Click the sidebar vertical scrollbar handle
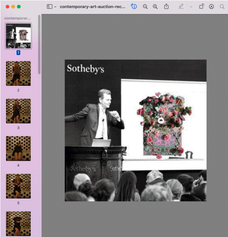The height and width of the screenshot is (237, 228). coord(39,45)
